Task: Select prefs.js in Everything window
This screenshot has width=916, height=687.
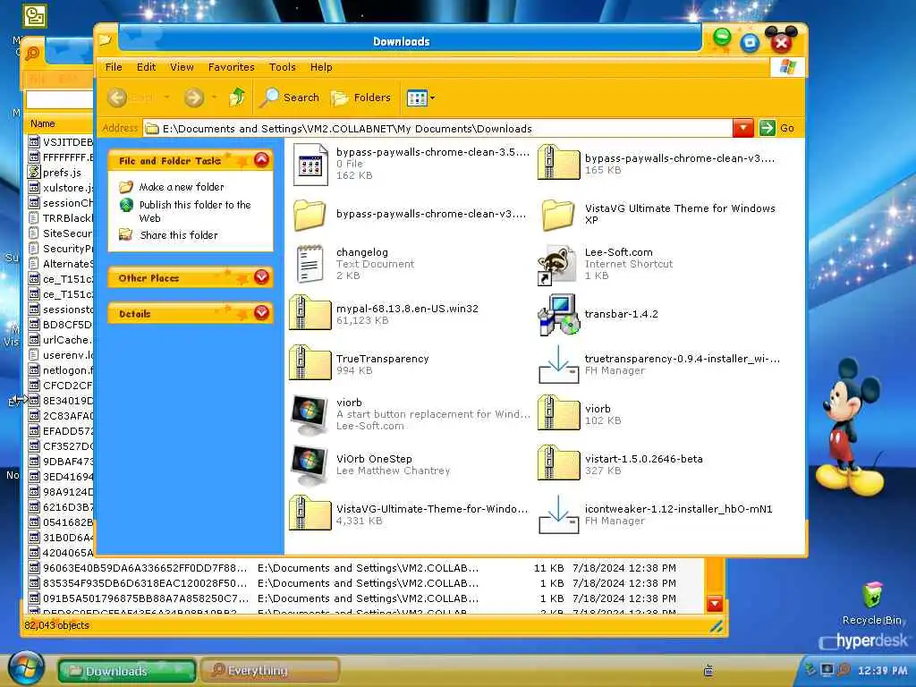Action: point(61,173)
